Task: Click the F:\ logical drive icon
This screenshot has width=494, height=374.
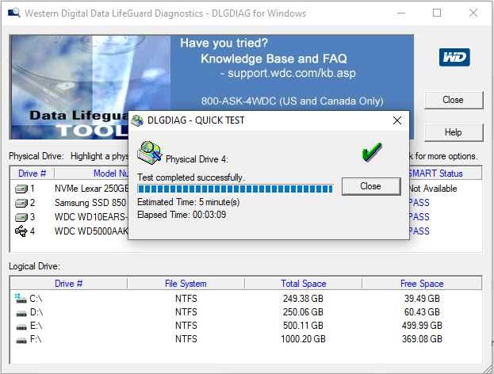Action: point(21,340)
